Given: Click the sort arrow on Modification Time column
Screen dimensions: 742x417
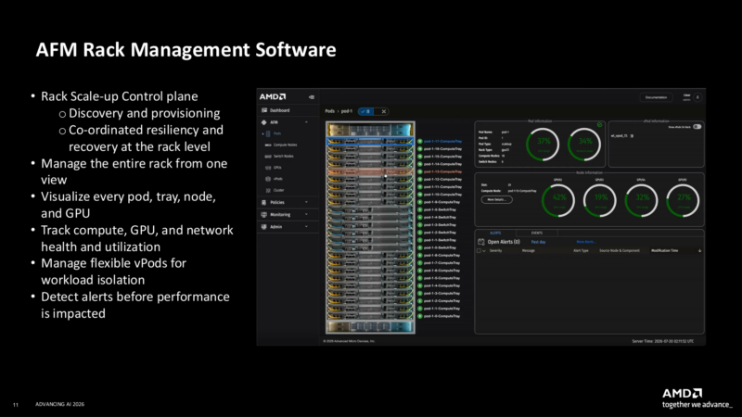Looking at the screenshot, I should pyautogui.click(x=700, y=250).
